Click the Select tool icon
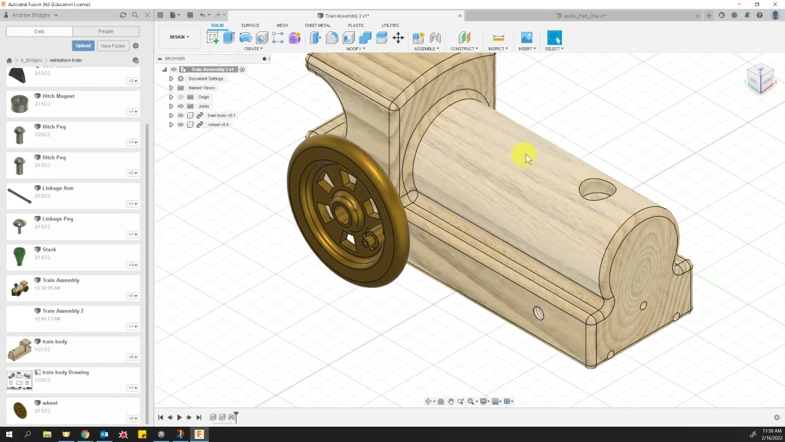785x442 pixels. [554, 38]
